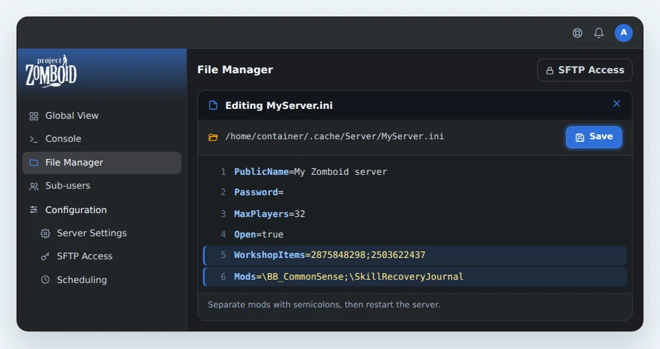This screenshot has width=660, height=349.
Task: Click the gear icon beside Server Settings
Action: (46, 234)
